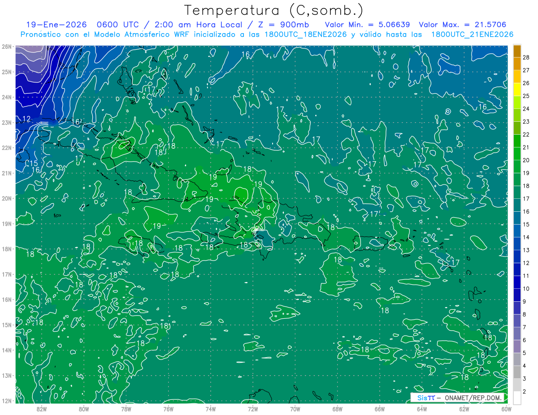Click the "22" value on the color scale

[x=526, y=134]
